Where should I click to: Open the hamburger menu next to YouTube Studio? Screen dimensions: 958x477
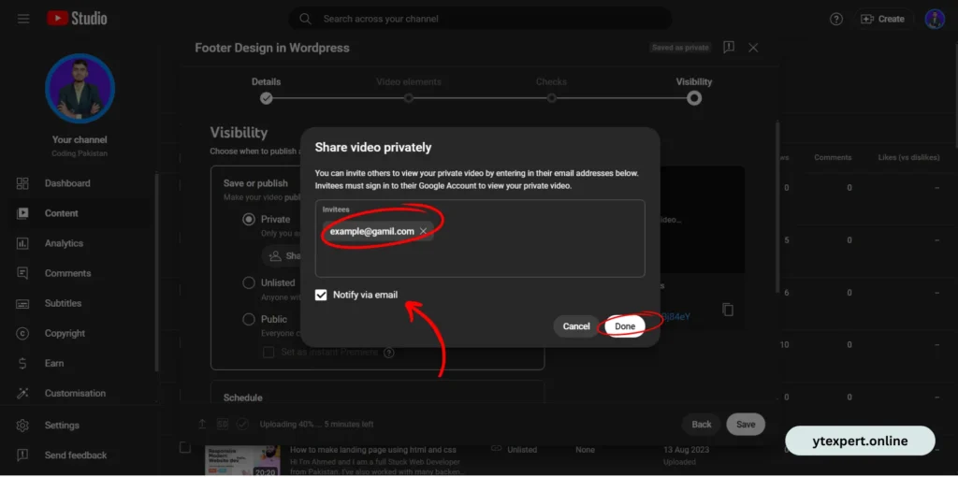(x=23, y=19)
